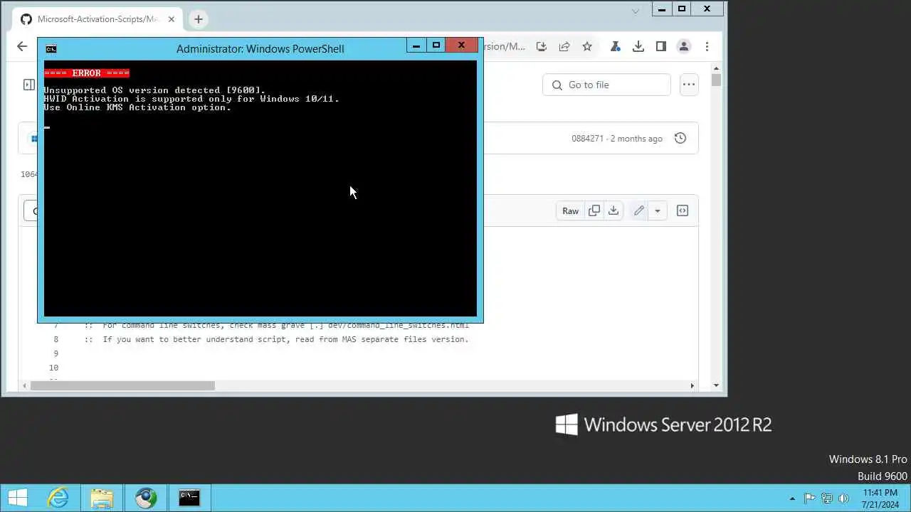The width and height of the screenshot is (911, 512).
Task: Click 'Use Online KMS Activation option' line
Action: click(x=137, y=107)
